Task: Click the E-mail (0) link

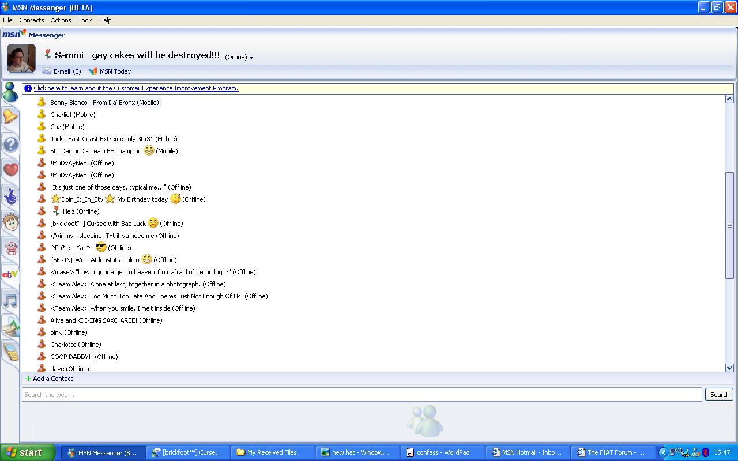Action: pos(67,71)
